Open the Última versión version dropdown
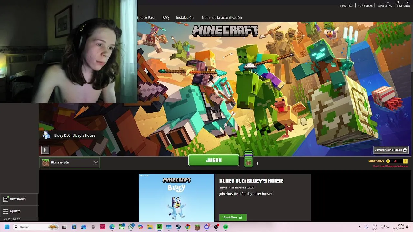 pyautogui.click(x=70, y=163)
